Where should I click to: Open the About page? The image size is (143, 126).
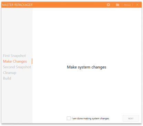click(127, 5)
